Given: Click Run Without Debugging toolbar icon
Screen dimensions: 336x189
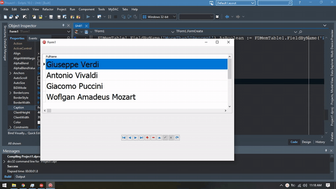Looking at the screenshot, I should (x=99, y=17).
